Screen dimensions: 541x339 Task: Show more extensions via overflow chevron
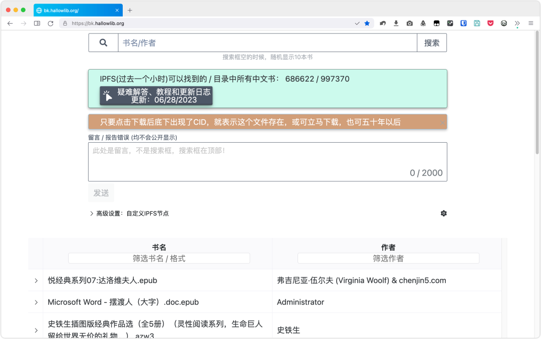517,24
